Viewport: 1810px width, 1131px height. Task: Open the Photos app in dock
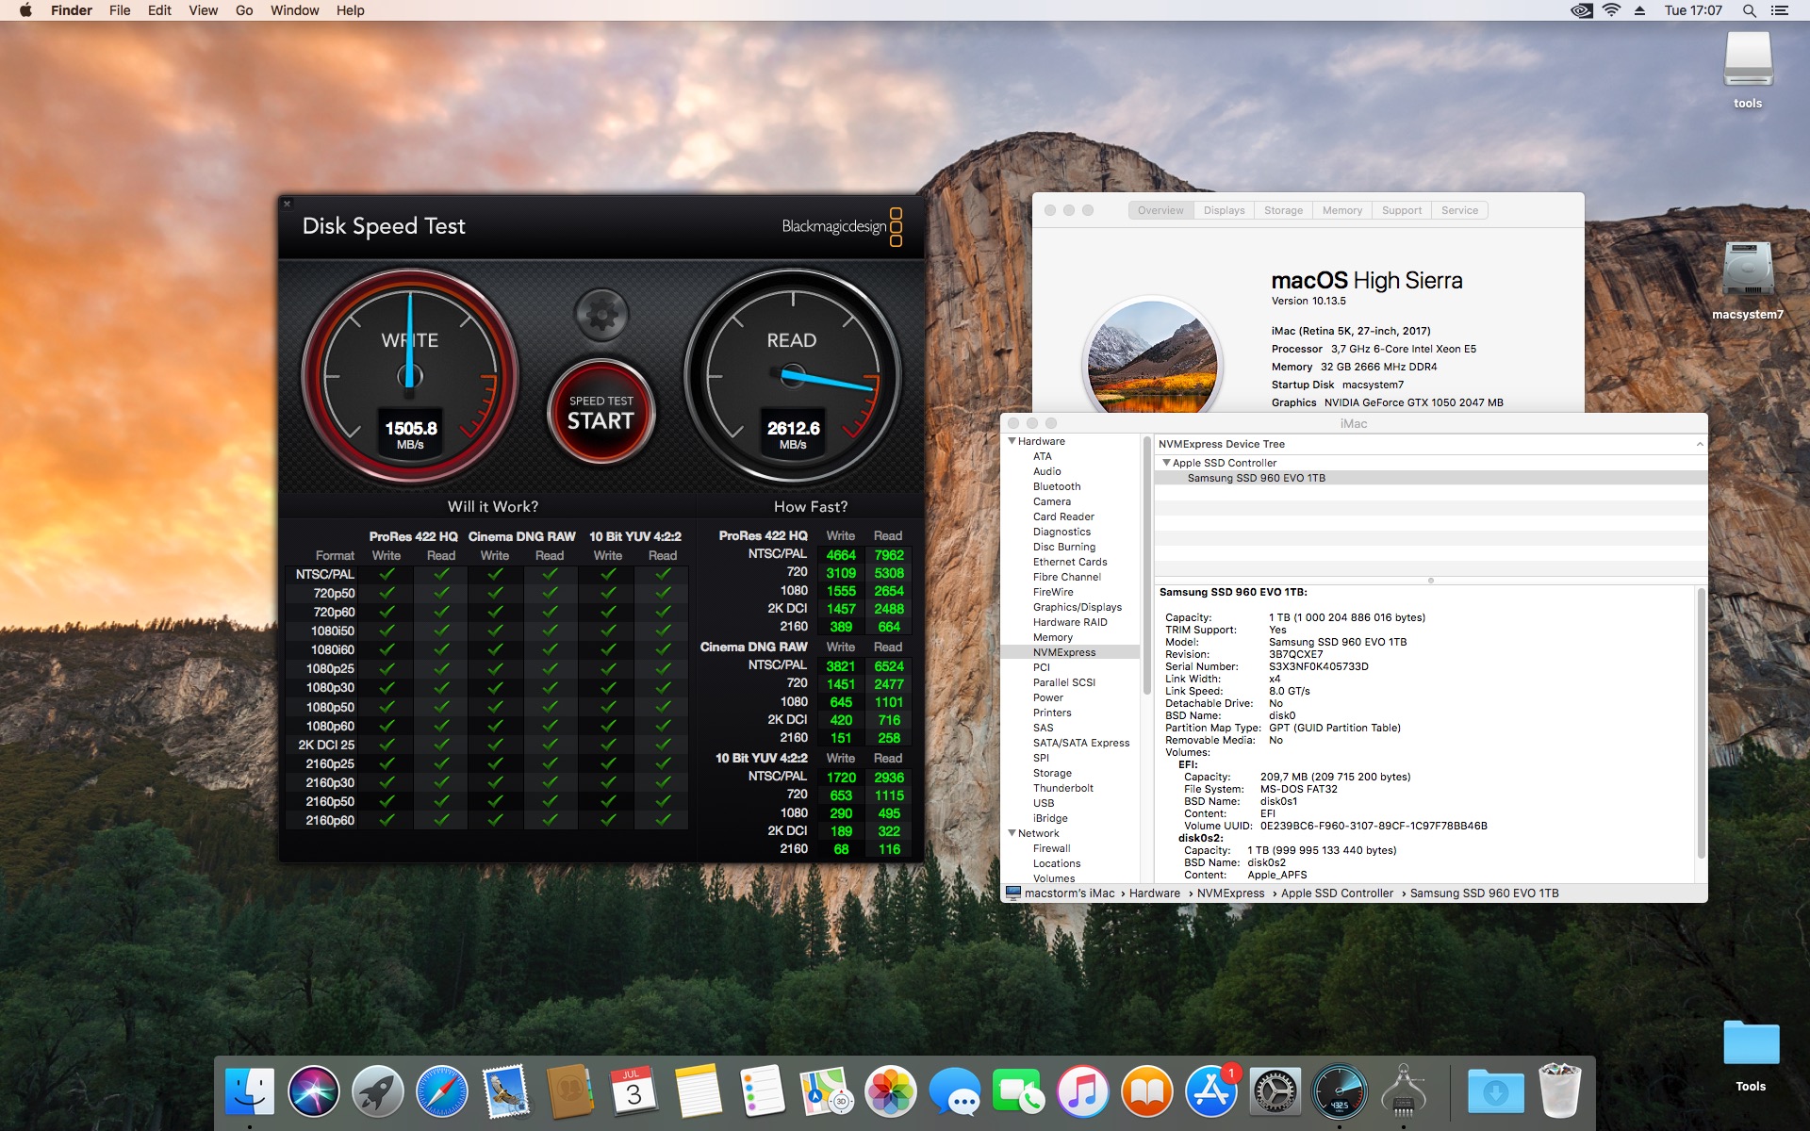pyautogui.click(x=890, y=1092)
